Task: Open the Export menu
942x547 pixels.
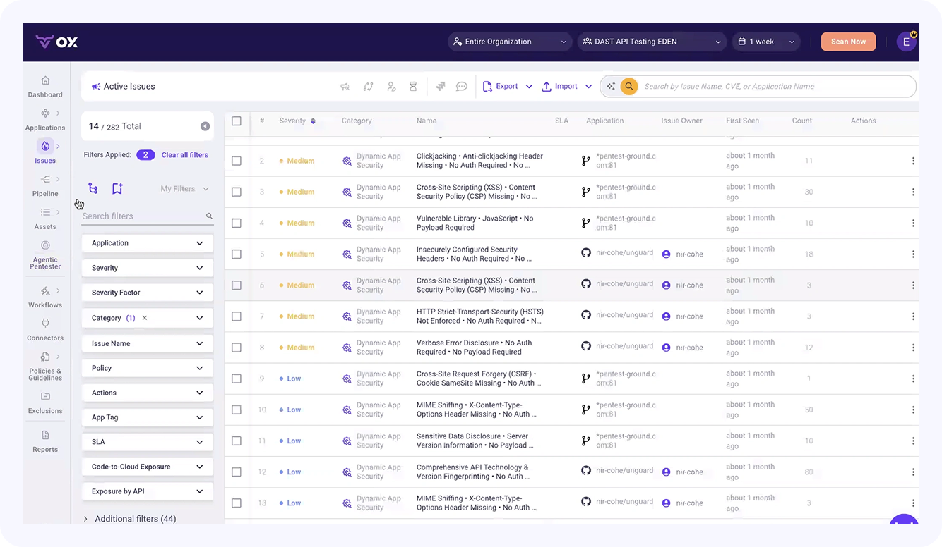Action: coord(507,87)
